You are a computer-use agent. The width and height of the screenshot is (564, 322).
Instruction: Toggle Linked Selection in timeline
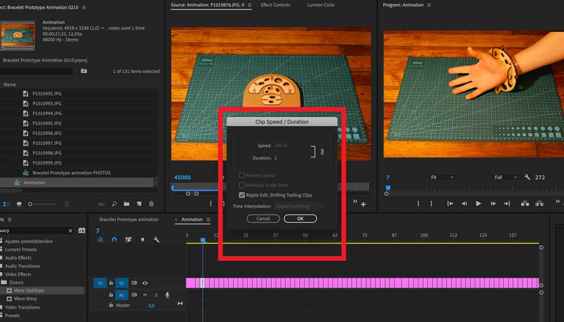[x=128, y=240]
